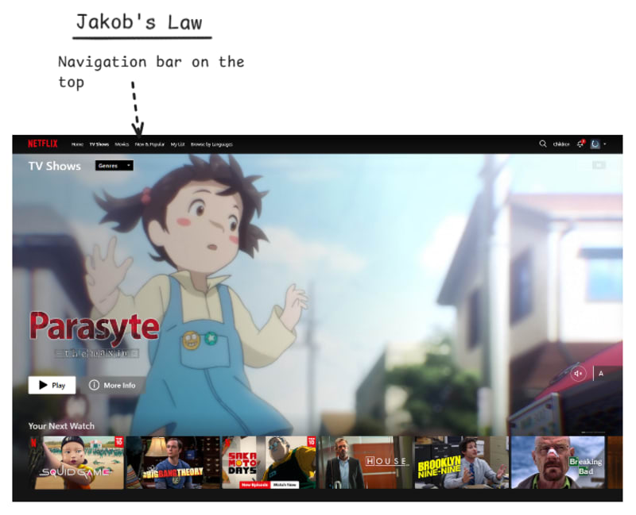
Task: Play Parasyte with the Play button
Action: [52, 385]
